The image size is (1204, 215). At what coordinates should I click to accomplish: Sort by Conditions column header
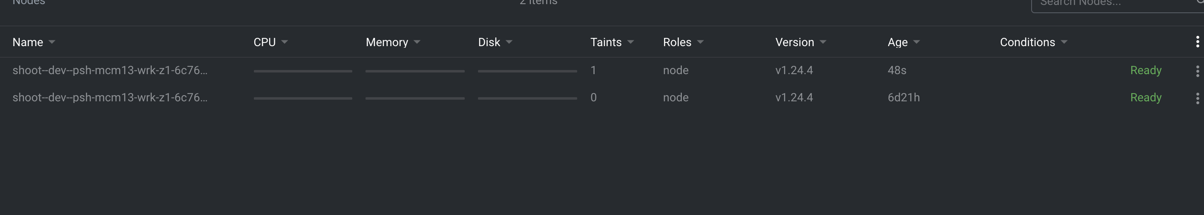(1027, 42)
